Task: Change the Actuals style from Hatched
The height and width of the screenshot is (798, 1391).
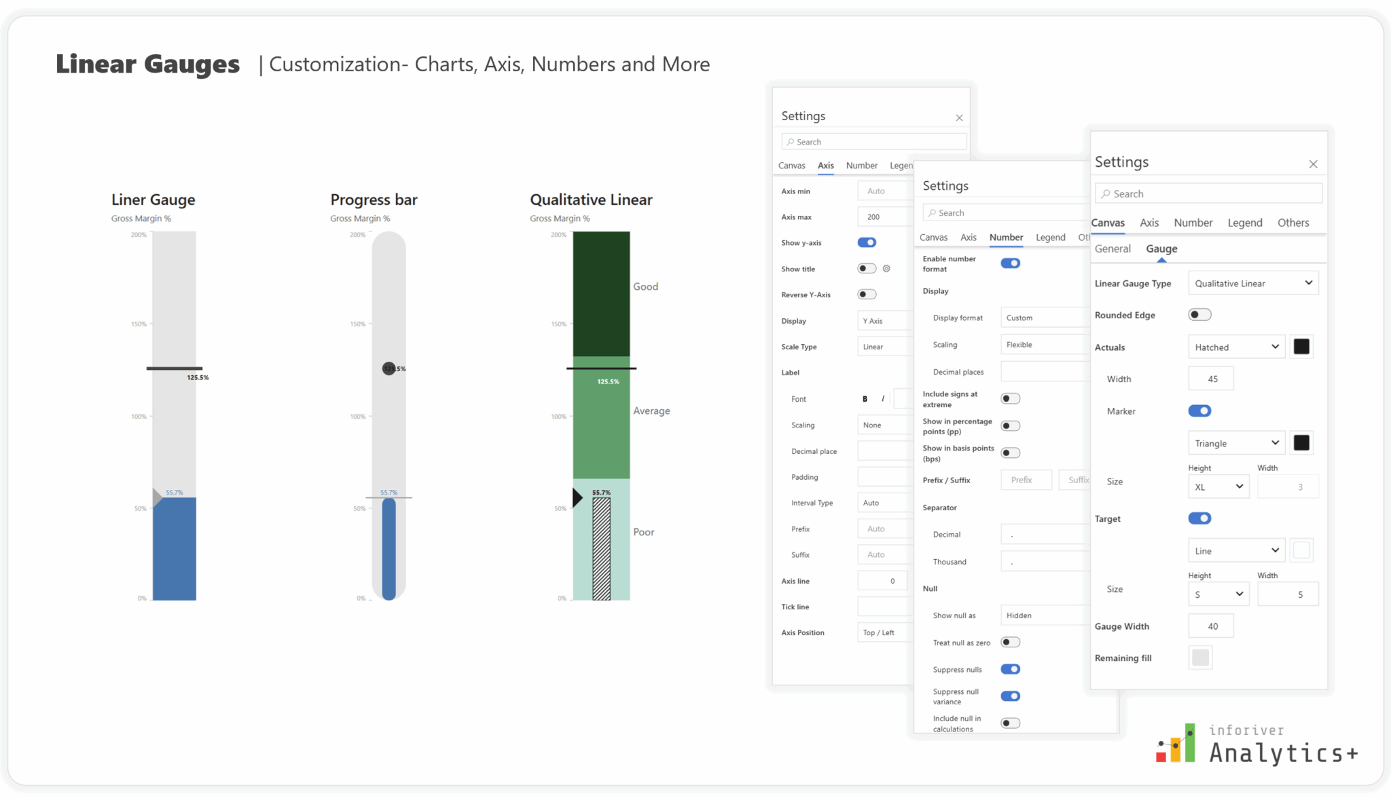Action: 1235,347
